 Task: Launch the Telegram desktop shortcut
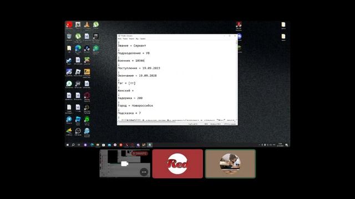tap(69, 119)
